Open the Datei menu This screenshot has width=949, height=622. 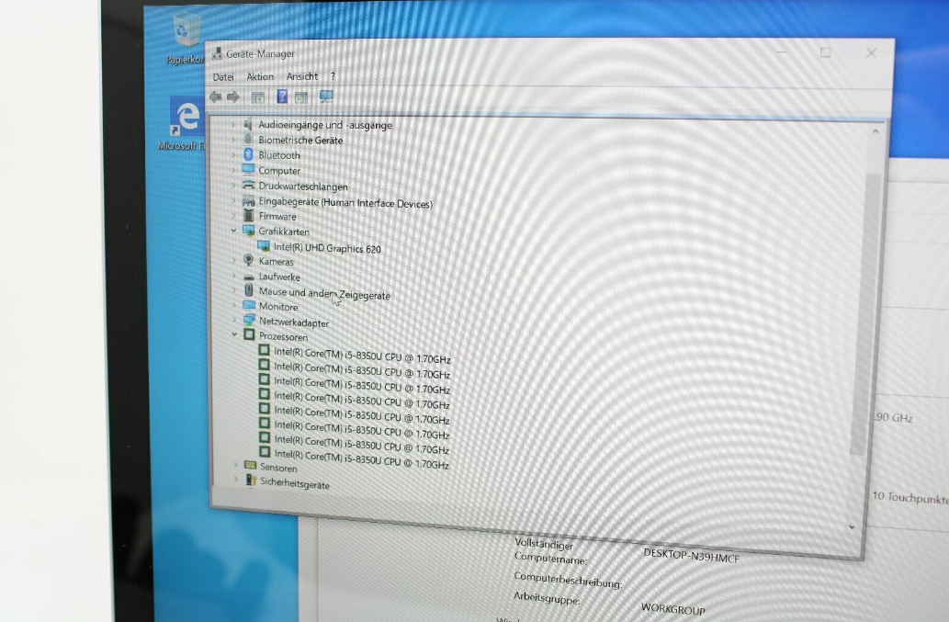point(223,77)
